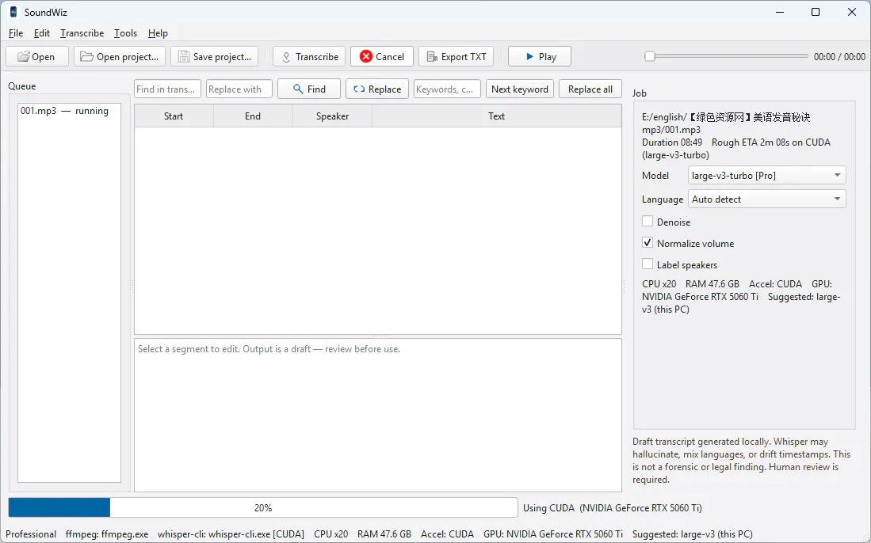Click the transcription progress bar at 20%

263,507
